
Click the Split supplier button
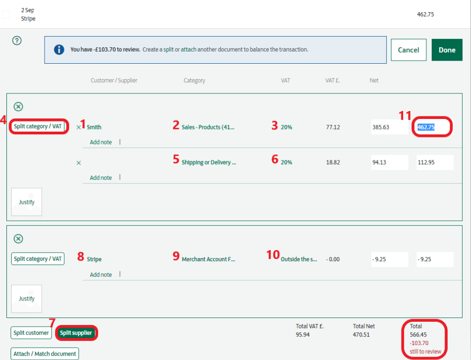pyautogui.click(x=76, y=333)
